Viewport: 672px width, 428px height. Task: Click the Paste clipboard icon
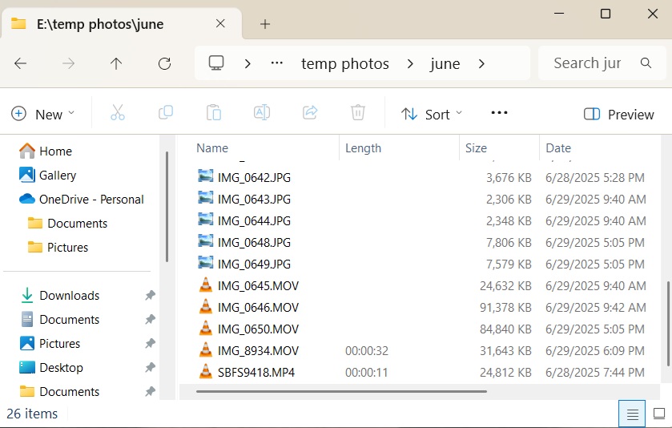click(214, 114)
